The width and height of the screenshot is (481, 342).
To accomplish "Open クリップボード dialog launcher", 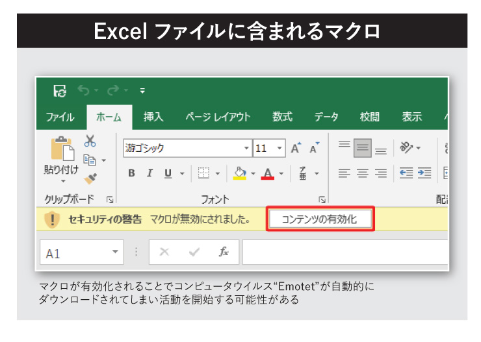I will [109, 200].
